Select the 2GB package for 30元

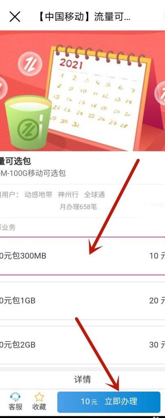click(x=82, y=345)
